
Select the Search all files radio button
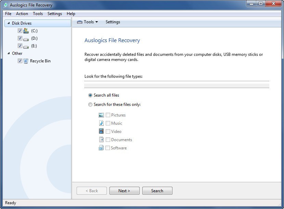pos(90,95)
